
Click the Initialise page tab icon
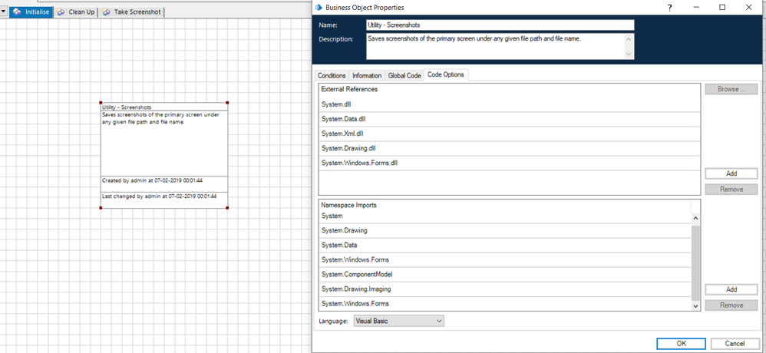(x=17, y=12)
